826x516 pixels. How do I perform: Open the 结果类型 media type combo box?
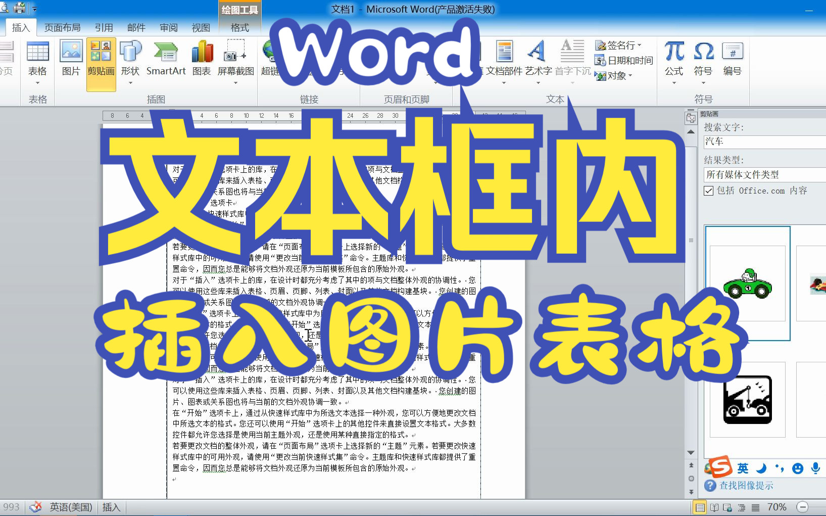coord(765,175)
